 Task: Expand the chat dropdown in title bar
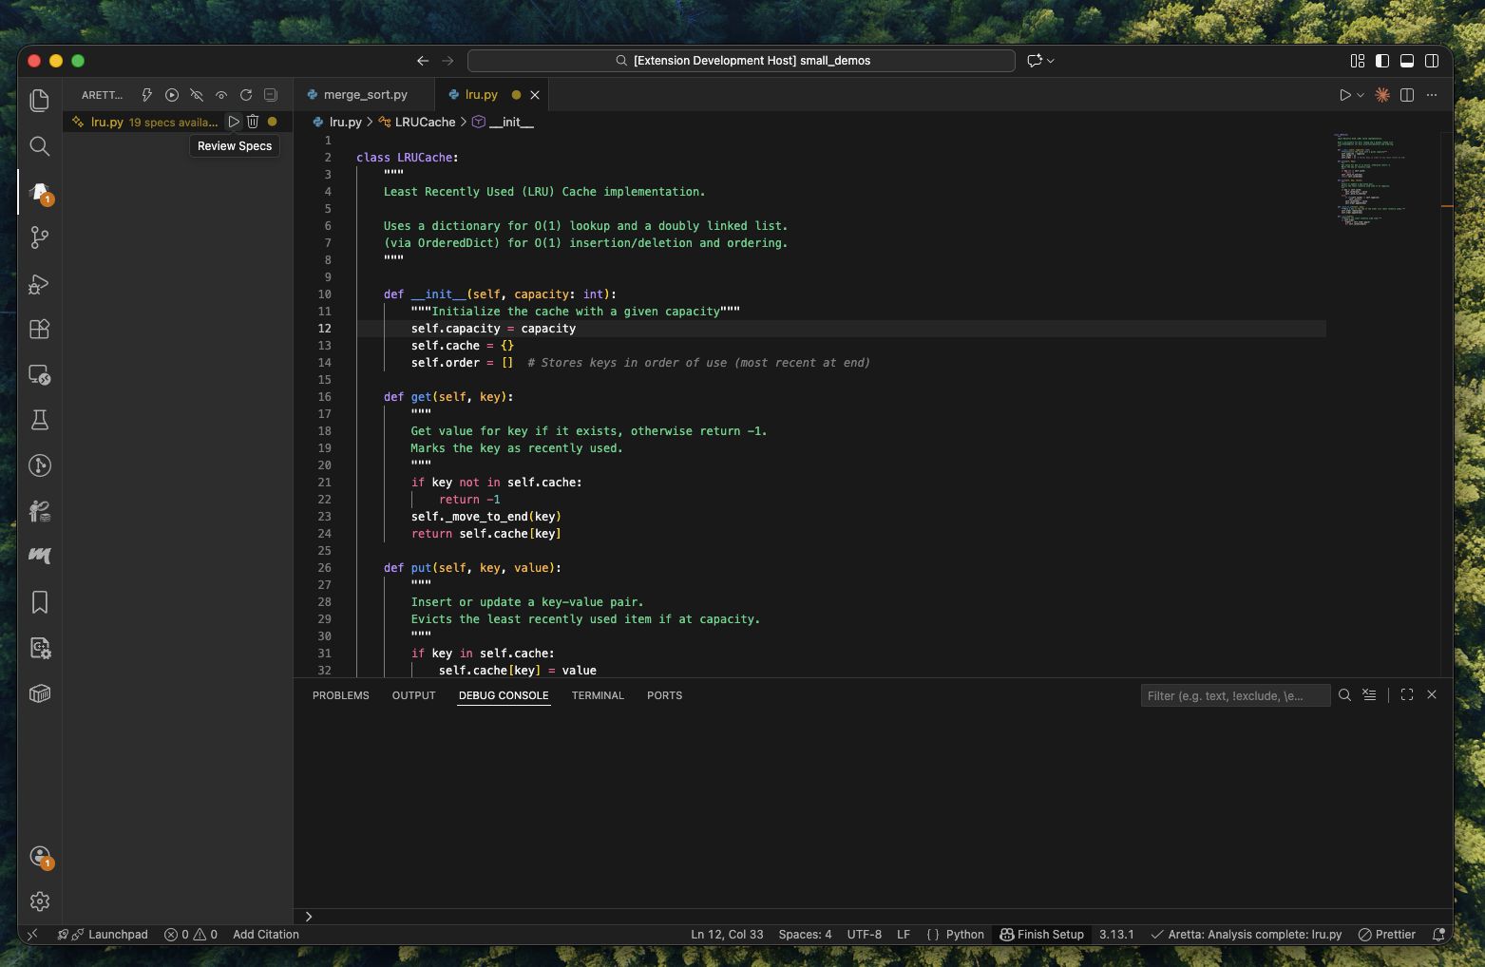click(x=1051, y=61)
